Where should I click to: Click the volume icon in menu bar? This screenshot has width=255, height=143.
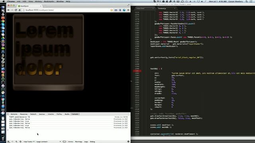point(202,1)
